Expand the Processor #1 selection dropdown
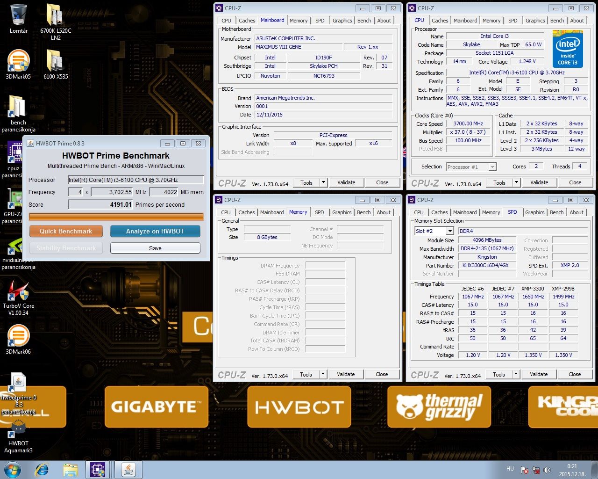The height and width of the screenshot is (479, 598). tap(492, 167)
